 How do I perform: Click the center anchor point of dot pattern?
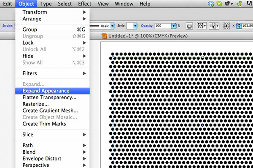tap(202, 125)
